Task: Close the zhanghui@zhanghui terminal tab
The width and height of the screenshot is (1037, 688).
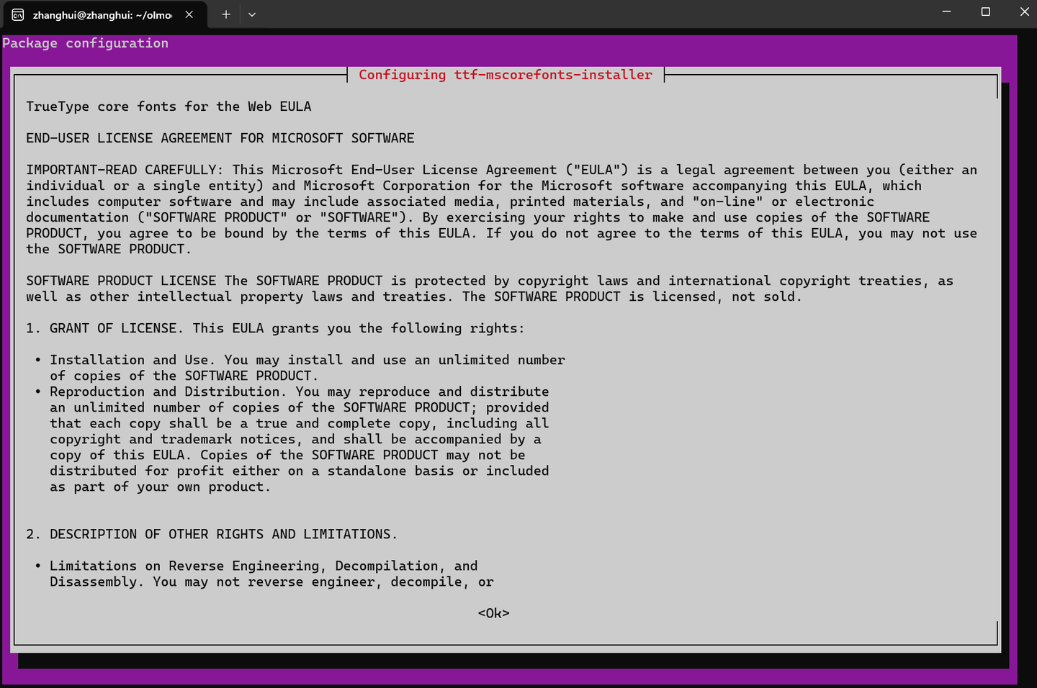Action: click(189, 14)
